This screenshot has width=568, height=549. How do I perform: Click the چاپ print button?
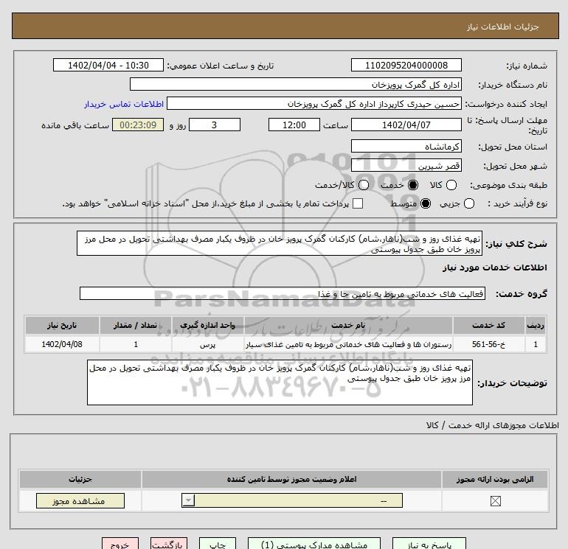click(218, 544)
